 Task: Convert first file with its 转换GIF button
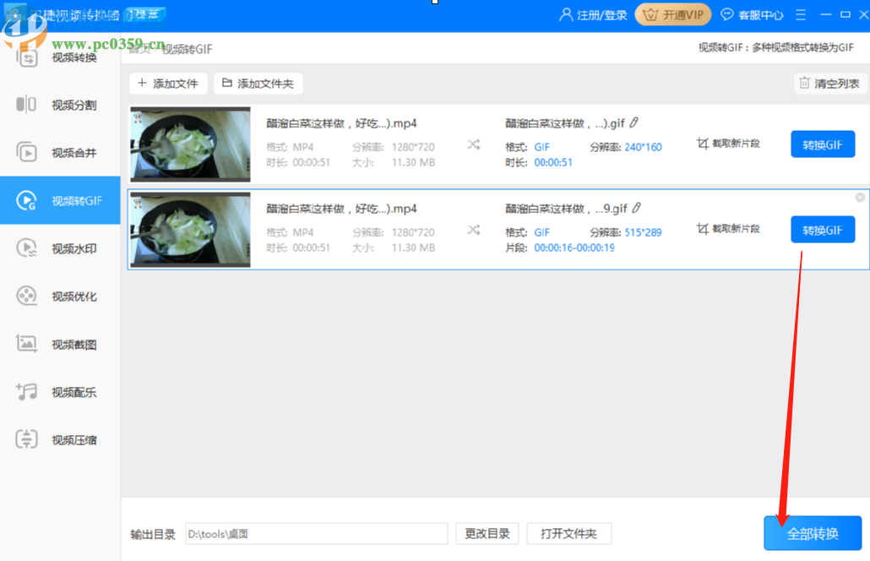(823, 144)
